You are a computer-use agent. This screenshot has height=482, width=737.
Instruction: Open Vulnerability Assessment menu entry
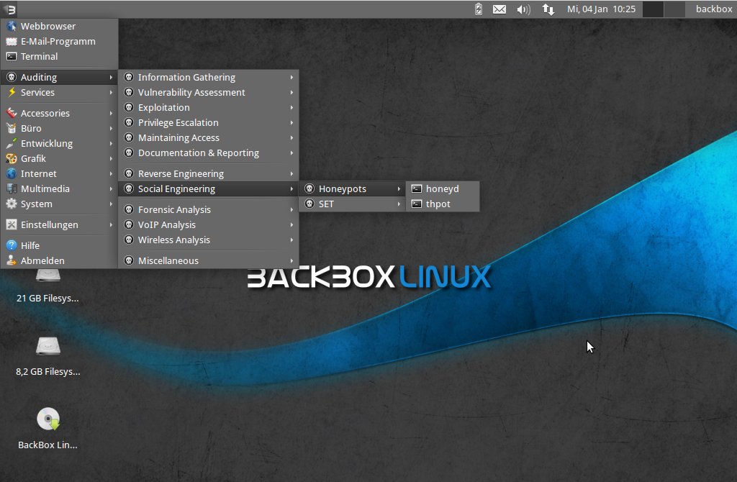[209, 93]
